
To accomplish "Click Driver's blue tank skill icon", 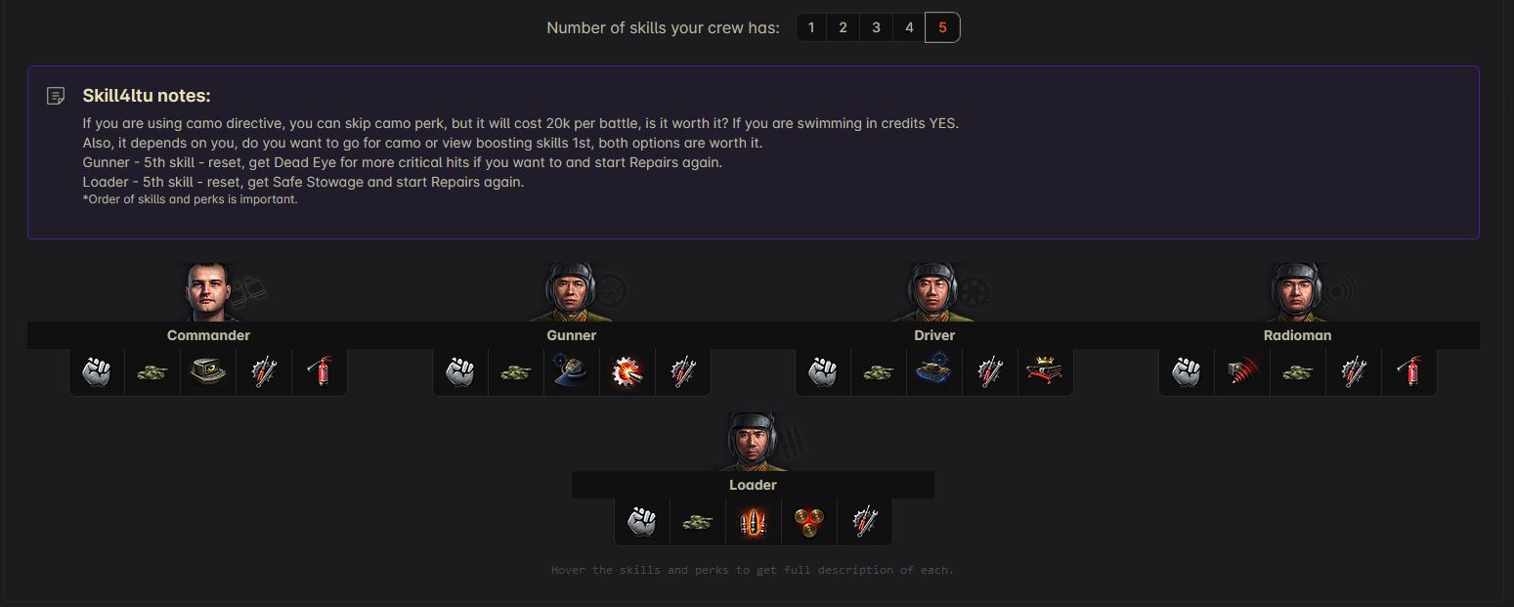I will tap(934, 371).
